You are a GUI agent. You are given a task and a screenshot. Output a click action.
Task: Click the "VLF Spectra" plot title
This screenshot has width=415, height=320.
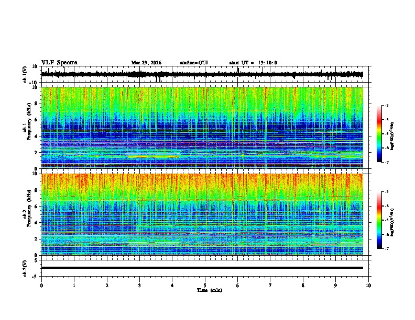[60, 63]
